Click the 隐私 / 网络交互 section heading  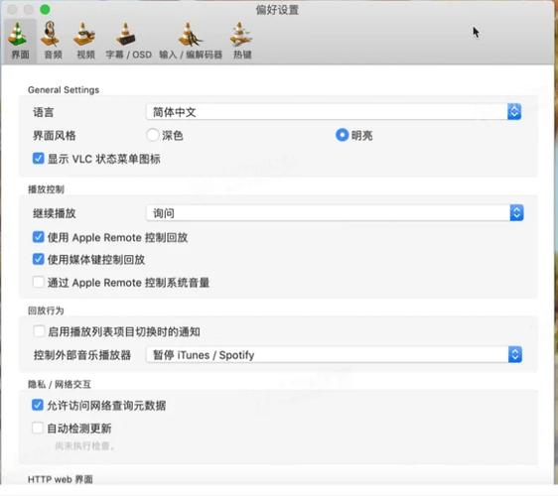pos(60,384)
